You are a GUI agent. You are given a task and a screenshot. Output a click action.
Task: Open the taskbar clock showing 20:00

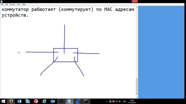click(132, 101)
